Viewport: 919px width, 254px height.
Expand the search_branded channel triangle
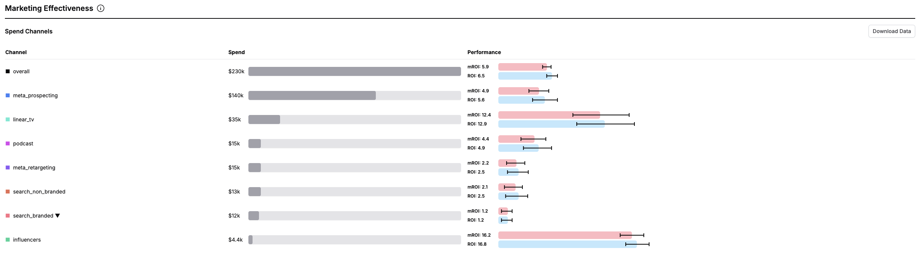pos(58,216)
